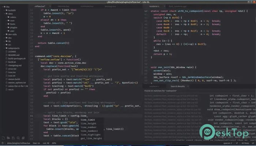Click the close icon on reflow.lua tab

click(50, 6)
